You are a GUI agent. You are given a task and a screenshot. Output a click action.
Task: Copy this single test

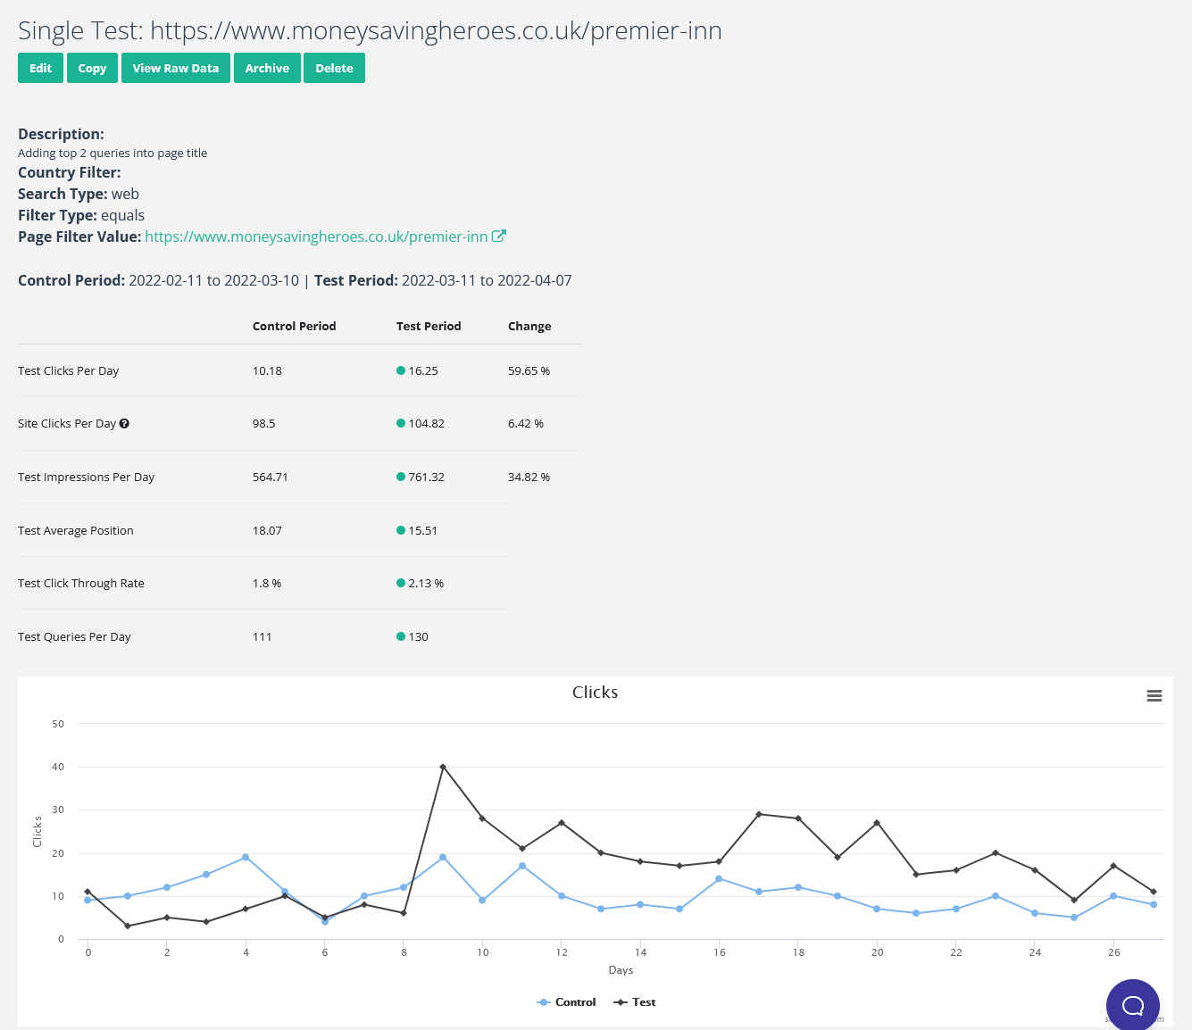[x=92, y=68]
